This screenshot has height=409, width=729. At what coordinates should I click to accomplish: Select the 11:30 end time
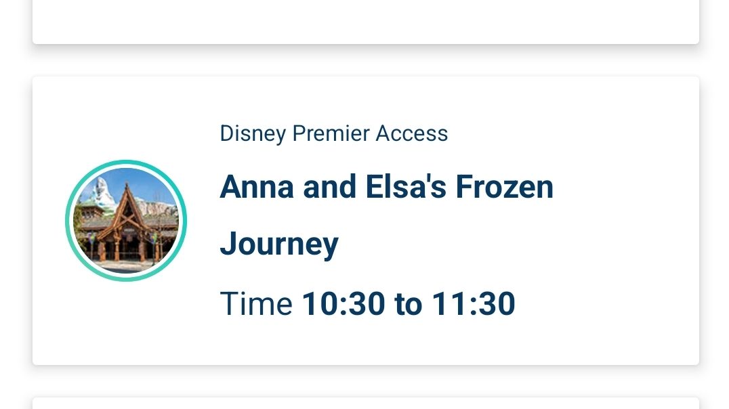(x=473, y=303)
